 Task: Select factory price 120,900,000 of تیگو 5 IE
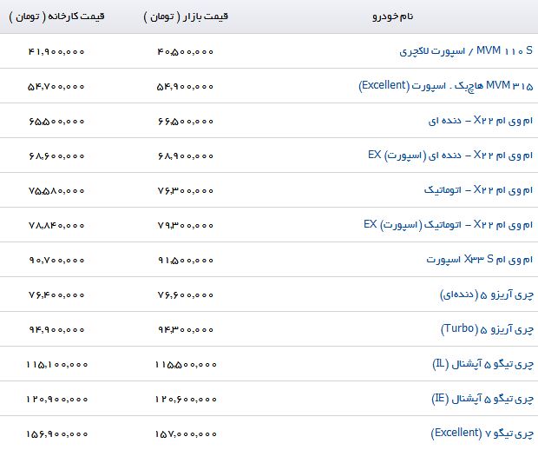coord(56,399)
